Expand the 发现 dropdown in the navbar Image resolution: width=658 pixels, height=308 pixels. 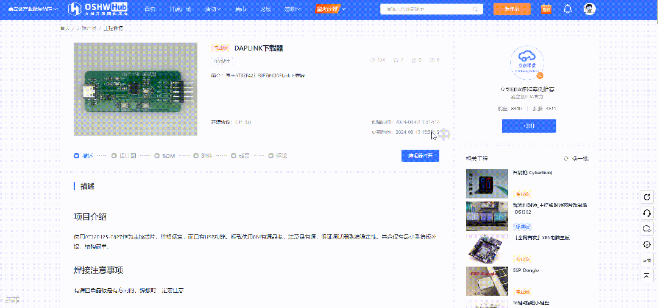click(292, 9)
